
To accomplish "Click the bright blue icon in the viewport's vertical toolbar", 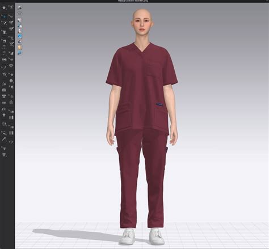I will click(20, 36).
